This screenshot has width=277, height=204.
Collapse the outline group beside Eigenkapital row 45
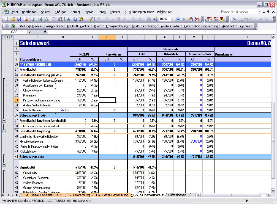point(4,165)
